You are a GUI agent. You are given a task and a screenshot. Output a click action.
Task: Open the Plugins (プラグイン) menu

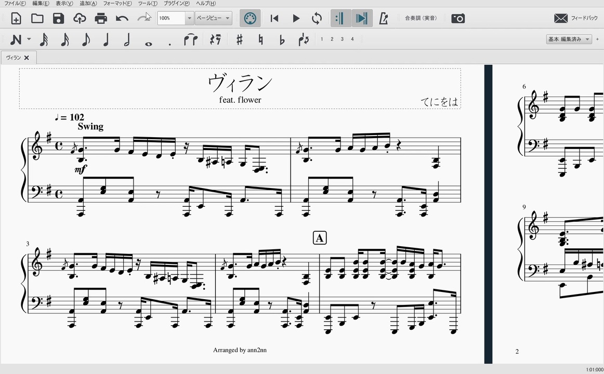(176, 3)
